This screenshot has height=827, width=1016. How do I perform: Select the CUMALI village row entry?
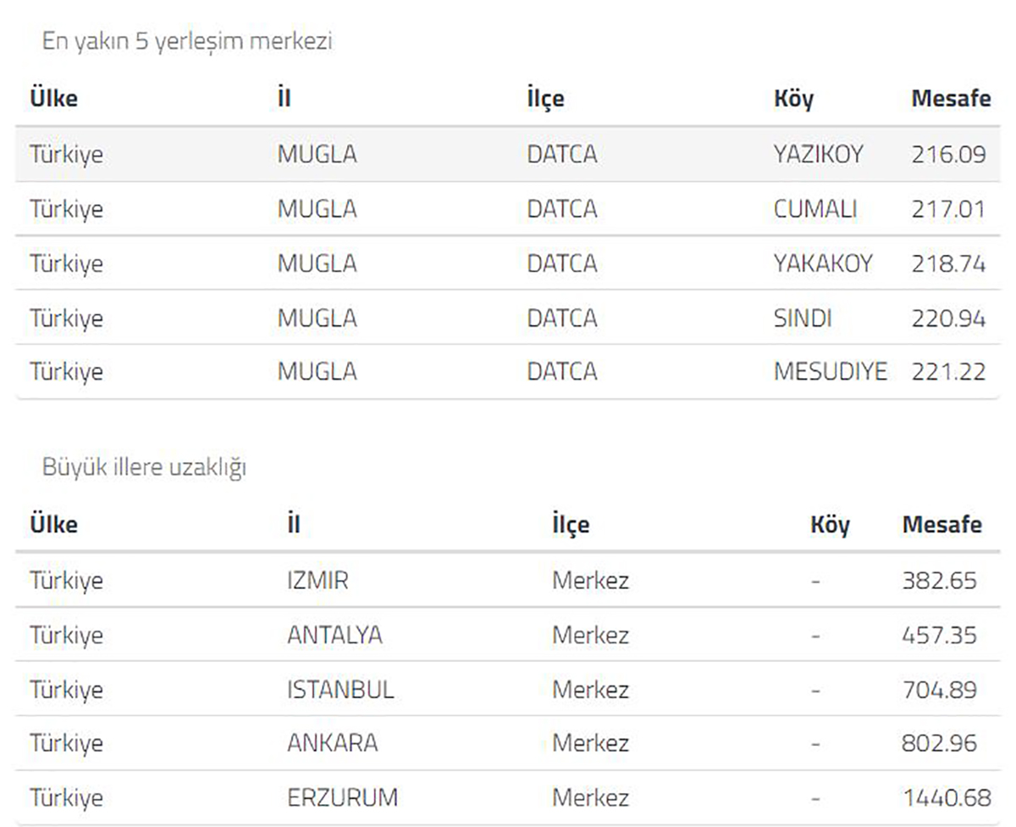(814, 209)
